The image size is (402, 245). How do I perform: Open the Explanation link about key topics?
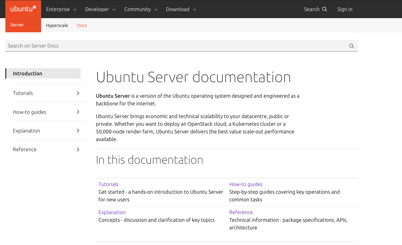pos(112,212)
